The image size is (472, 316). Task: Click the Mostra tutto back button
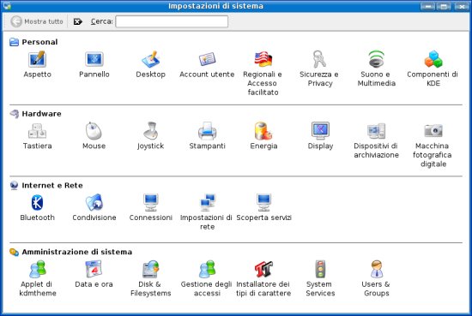37,21
